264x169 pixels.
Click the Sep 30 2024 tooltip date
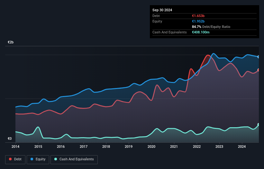click(162, 10)
